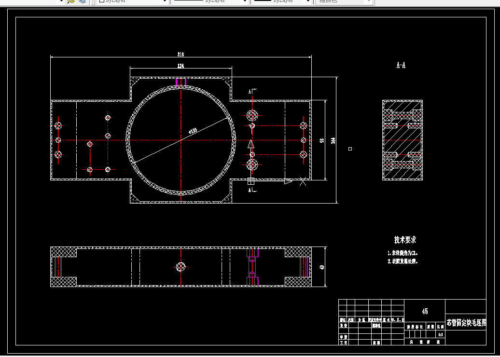500x357 pixels.
Task: Select the 98 vertical dimension text
Action: tap(322, 140)
